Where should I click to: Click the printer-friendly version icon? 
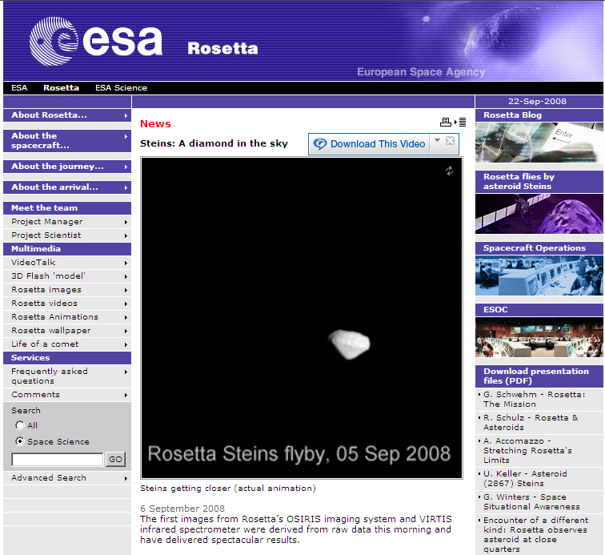point(446,123)
